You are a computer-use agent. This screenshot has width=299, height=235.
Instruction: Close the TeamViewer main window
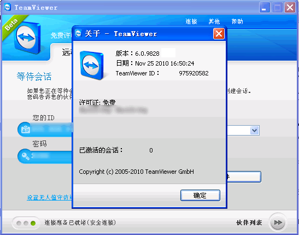[x=290, y=8]
